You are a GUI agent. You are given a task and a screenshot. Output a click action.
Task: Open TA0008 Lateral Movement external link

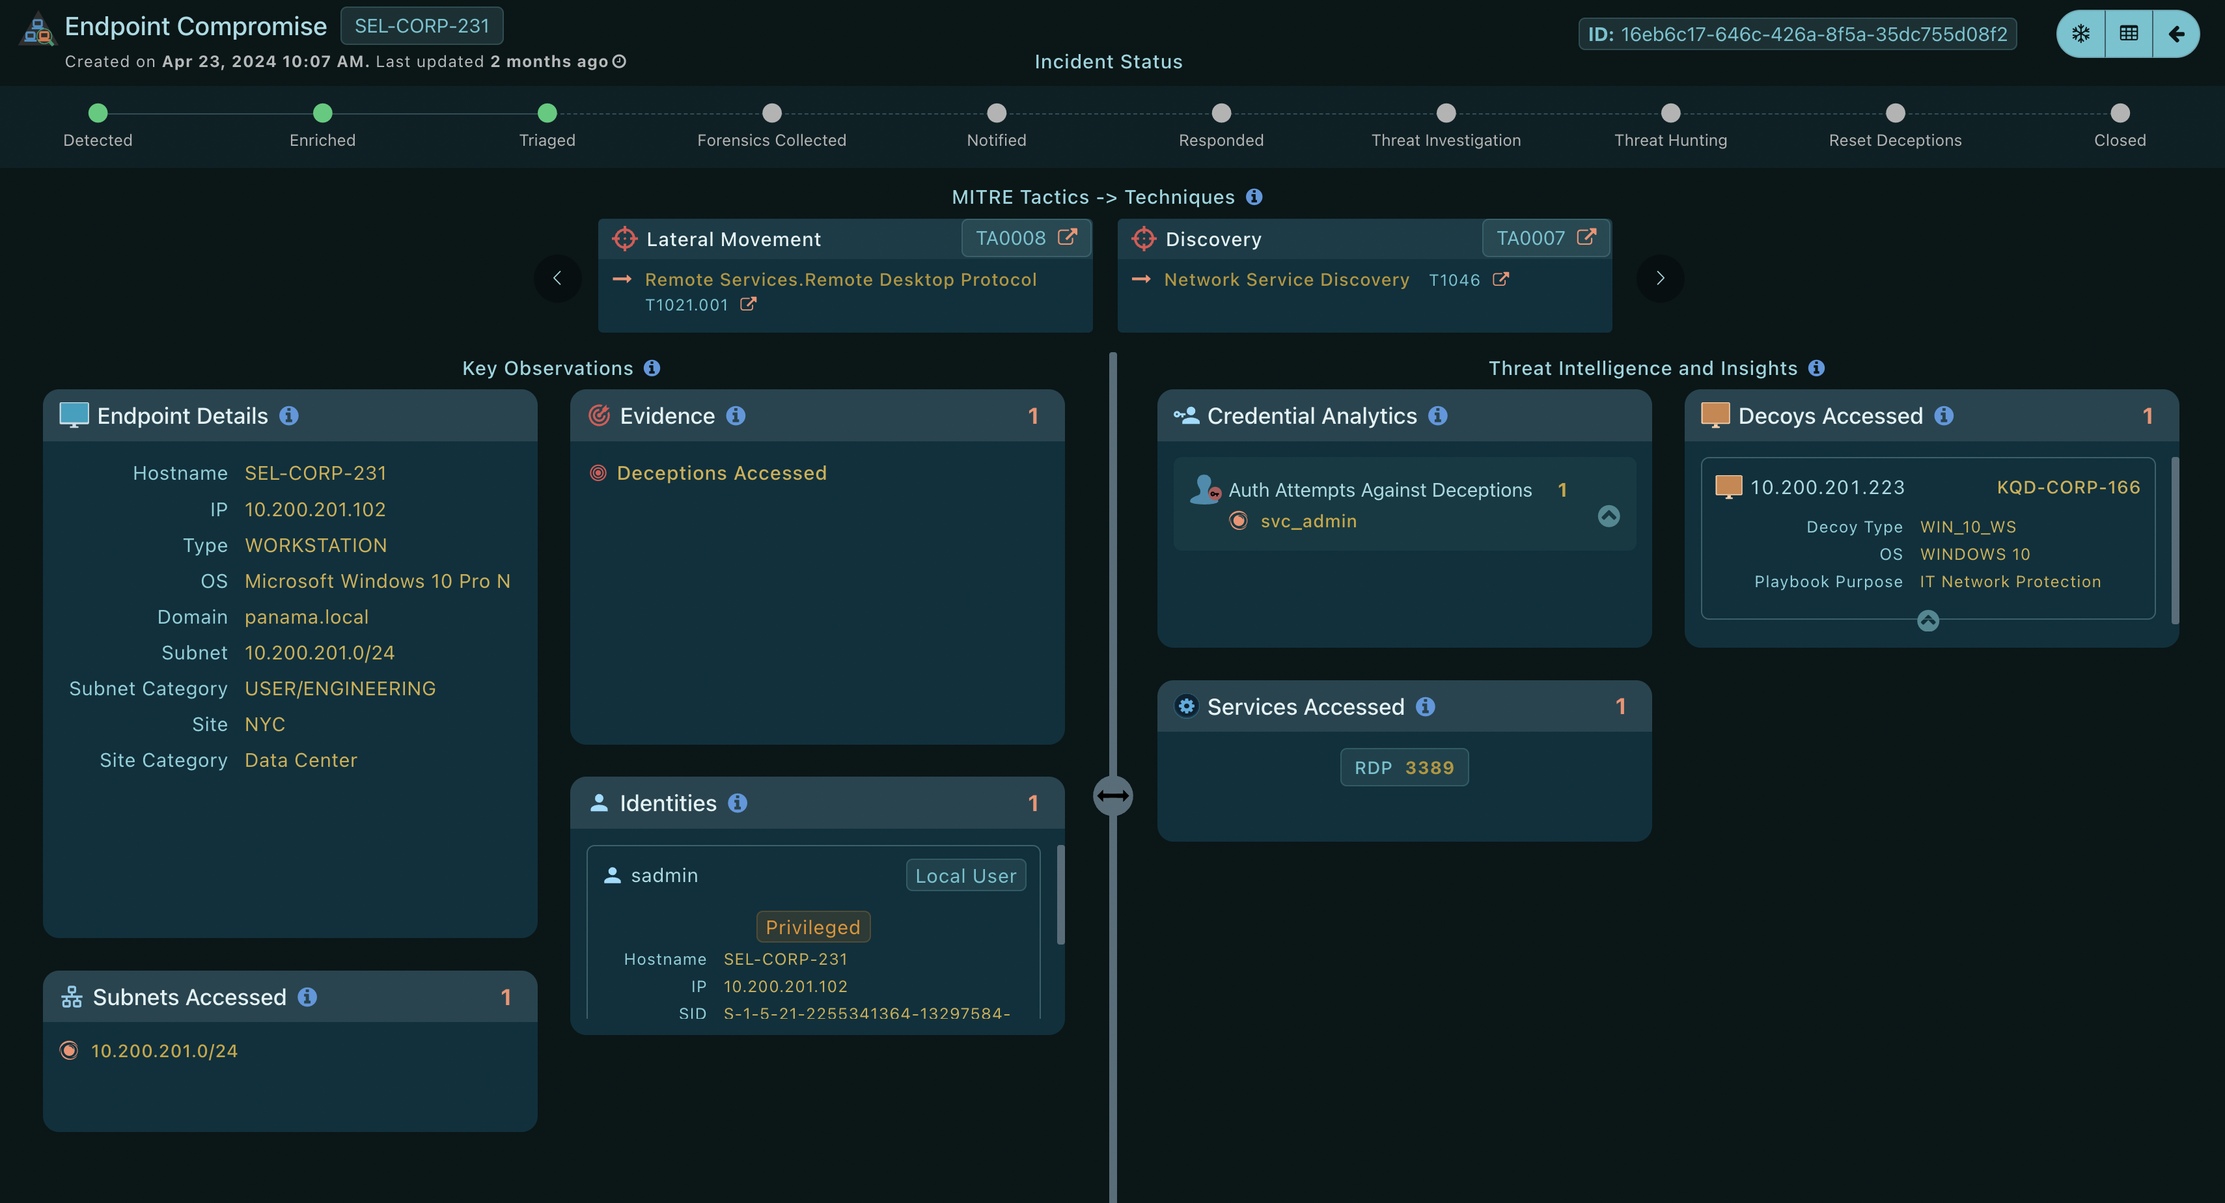[1068, 238]
